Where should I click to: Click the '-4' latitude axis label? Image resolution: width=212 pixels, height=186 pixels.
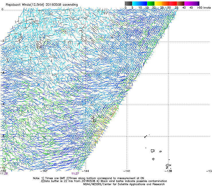tap(2, 73)
